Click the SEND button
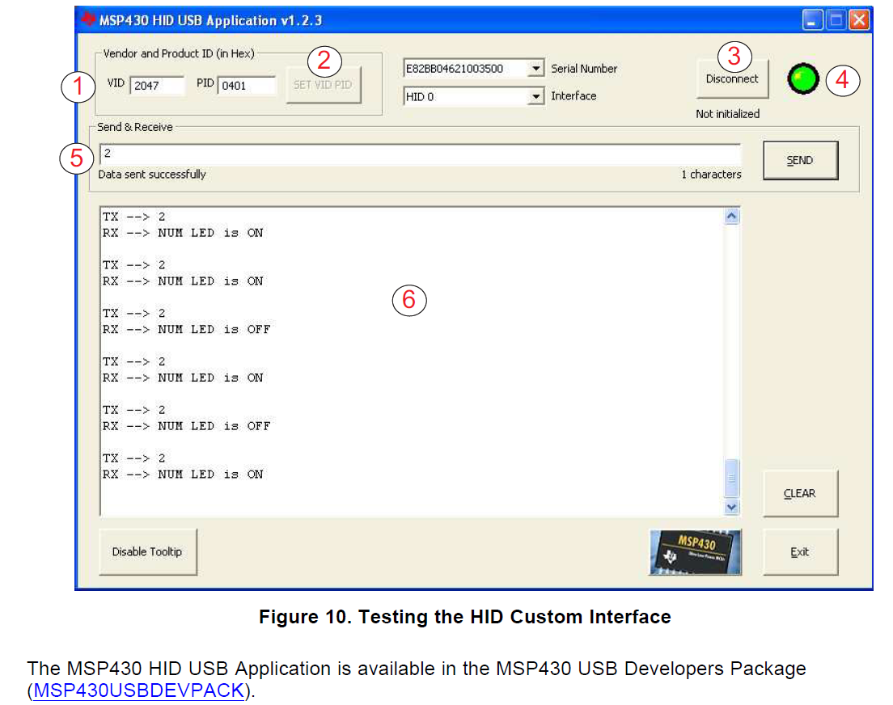893x705 pixels. 800,161
